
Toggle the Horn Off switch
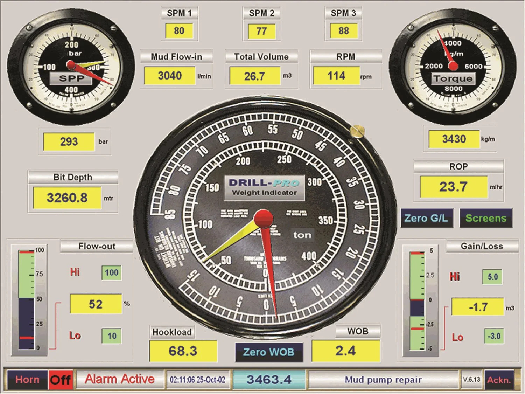(60, 379)
